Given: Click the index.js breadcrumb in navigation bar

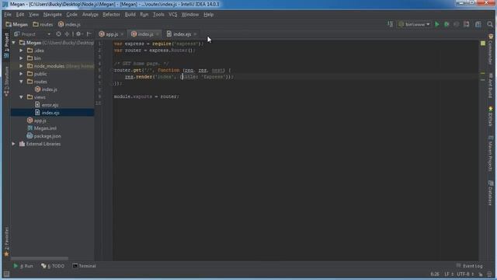Looking at the screenshot, I should [69, 24].
